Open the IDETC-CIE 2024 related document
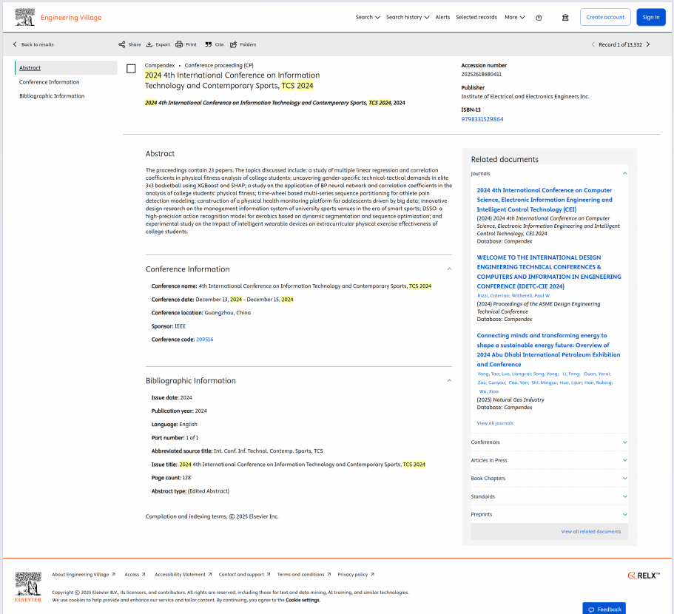Viewport: 674px width, 614px height. click(549, 272)
